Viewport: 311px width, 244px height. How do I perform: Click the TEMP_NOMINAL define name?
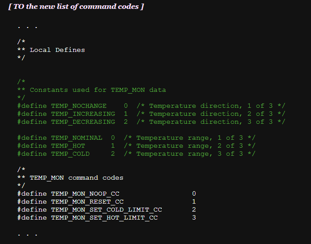point(76,138)
